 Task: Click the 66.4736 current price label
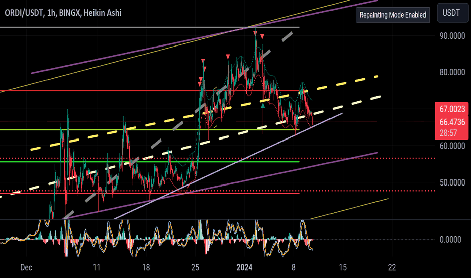452,122
